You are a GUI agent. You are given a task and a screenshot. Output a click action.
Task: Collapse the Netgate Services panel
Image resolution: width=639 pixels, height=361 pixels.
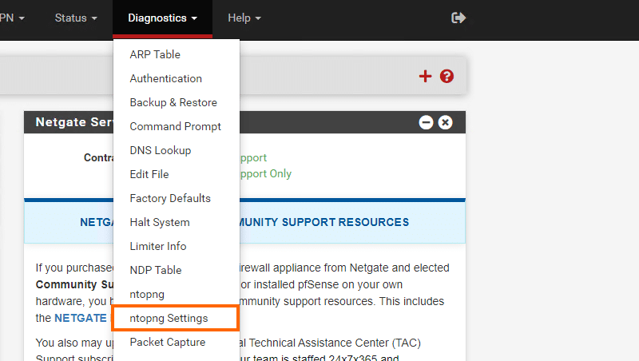(x=427, y=122)
